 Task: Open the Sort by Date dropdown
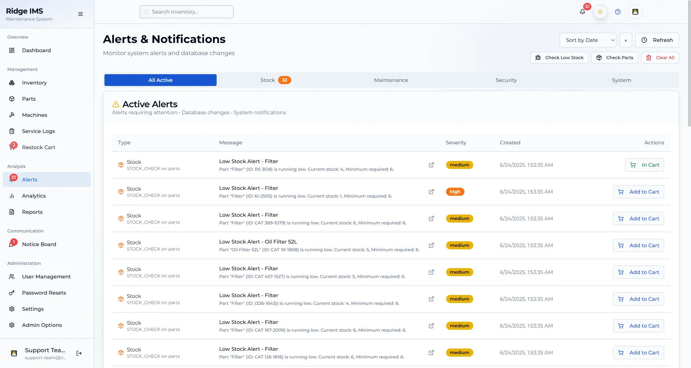click(588, 40)
